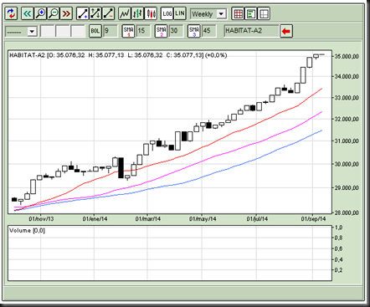Click the third empty box after the line dropdown

[78, 31]
